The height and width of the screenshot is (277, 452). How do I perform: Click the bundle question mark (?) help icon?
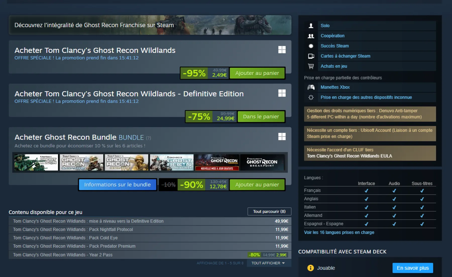(148, 138)
